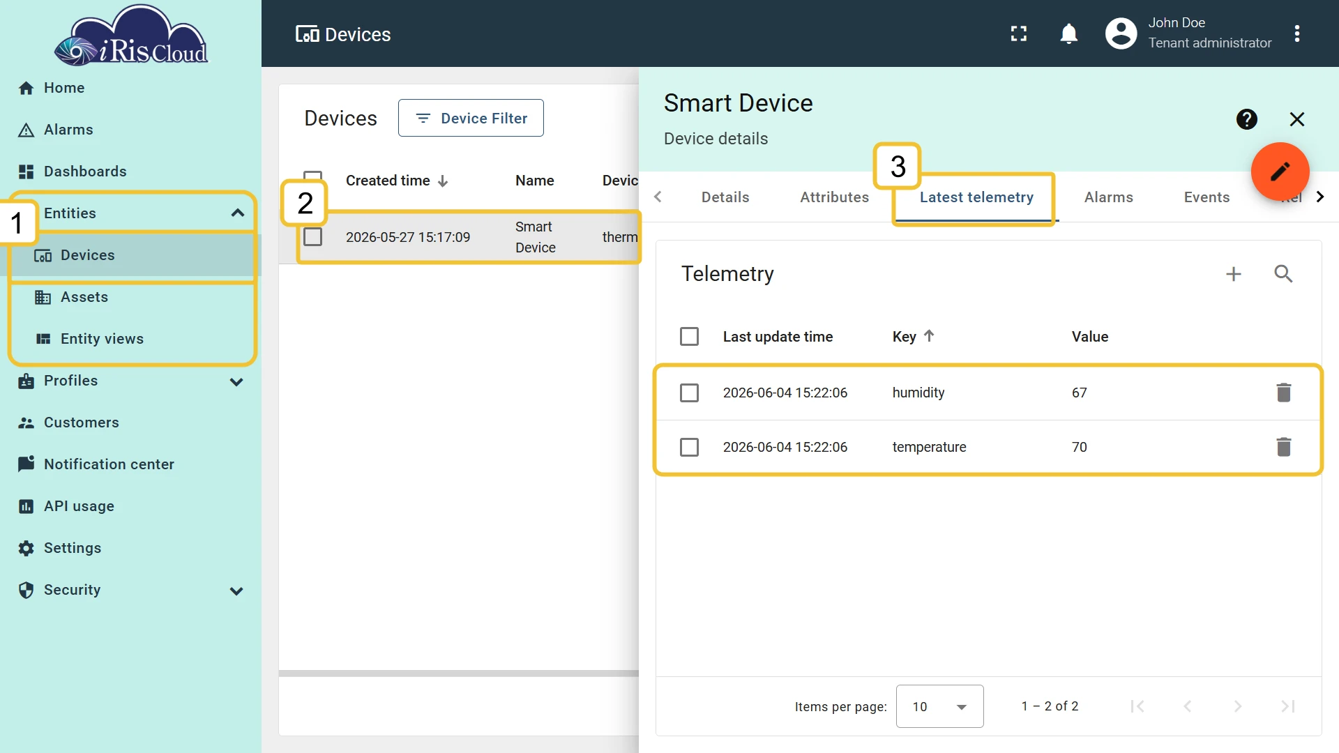Open telemetry search magnifier icon

pyautogui.click(x=1283, y=274)
